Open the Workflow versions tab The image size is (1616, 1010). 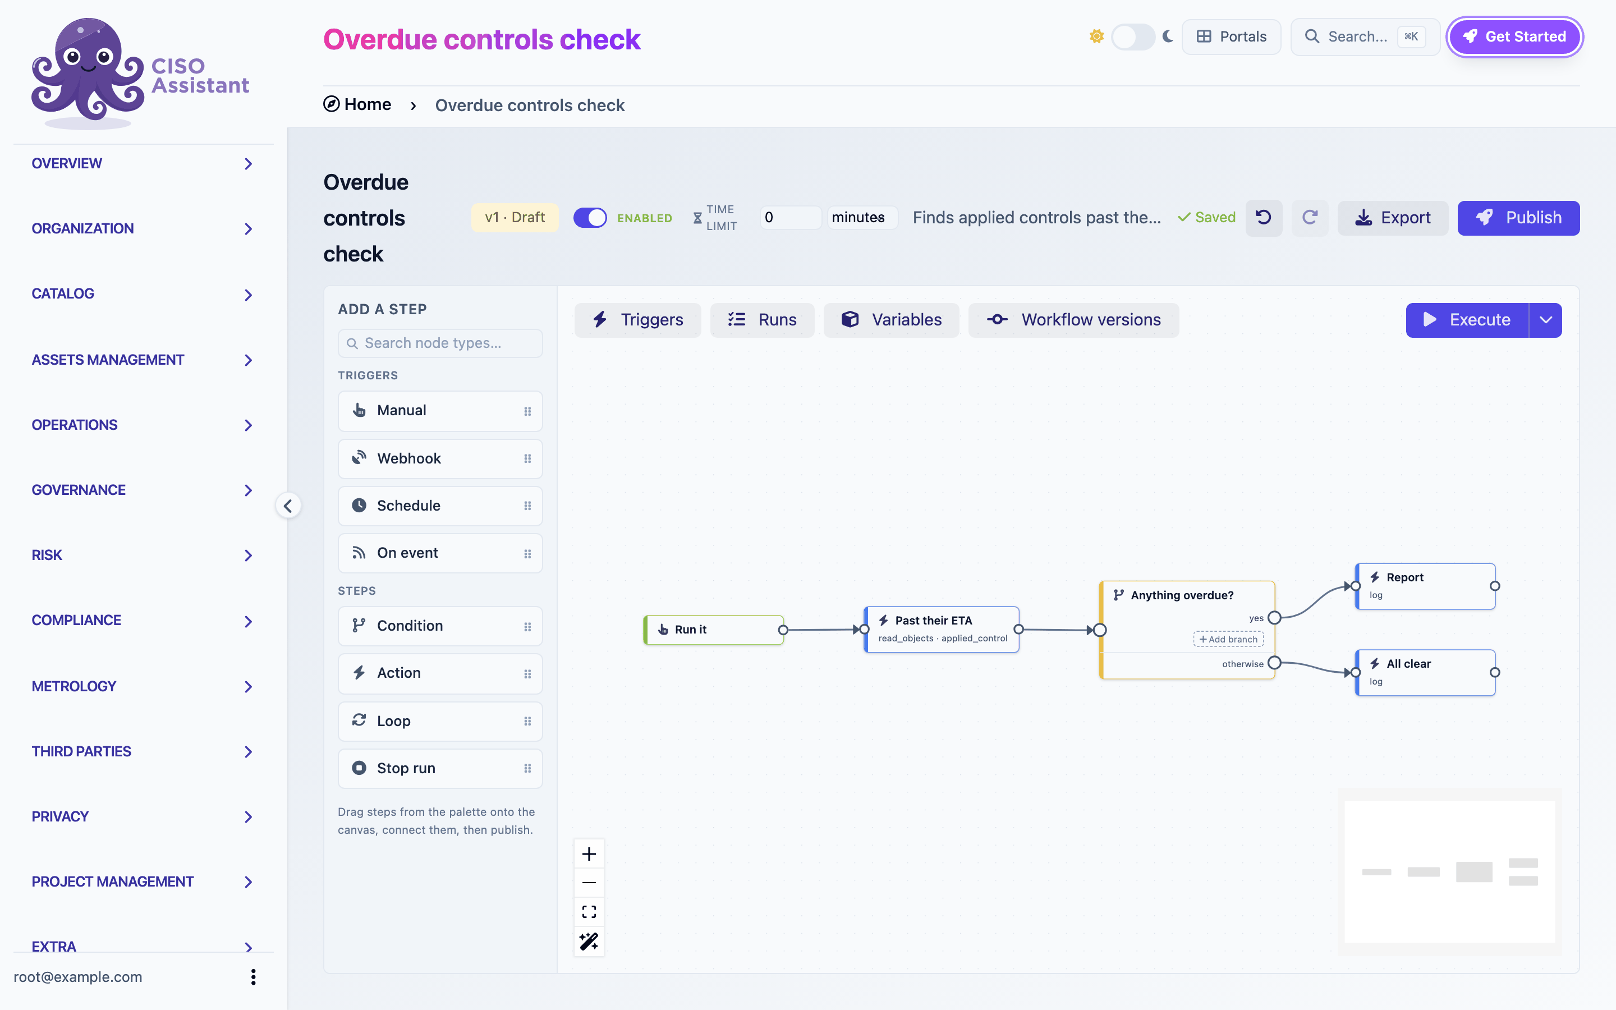[1073, 320]
